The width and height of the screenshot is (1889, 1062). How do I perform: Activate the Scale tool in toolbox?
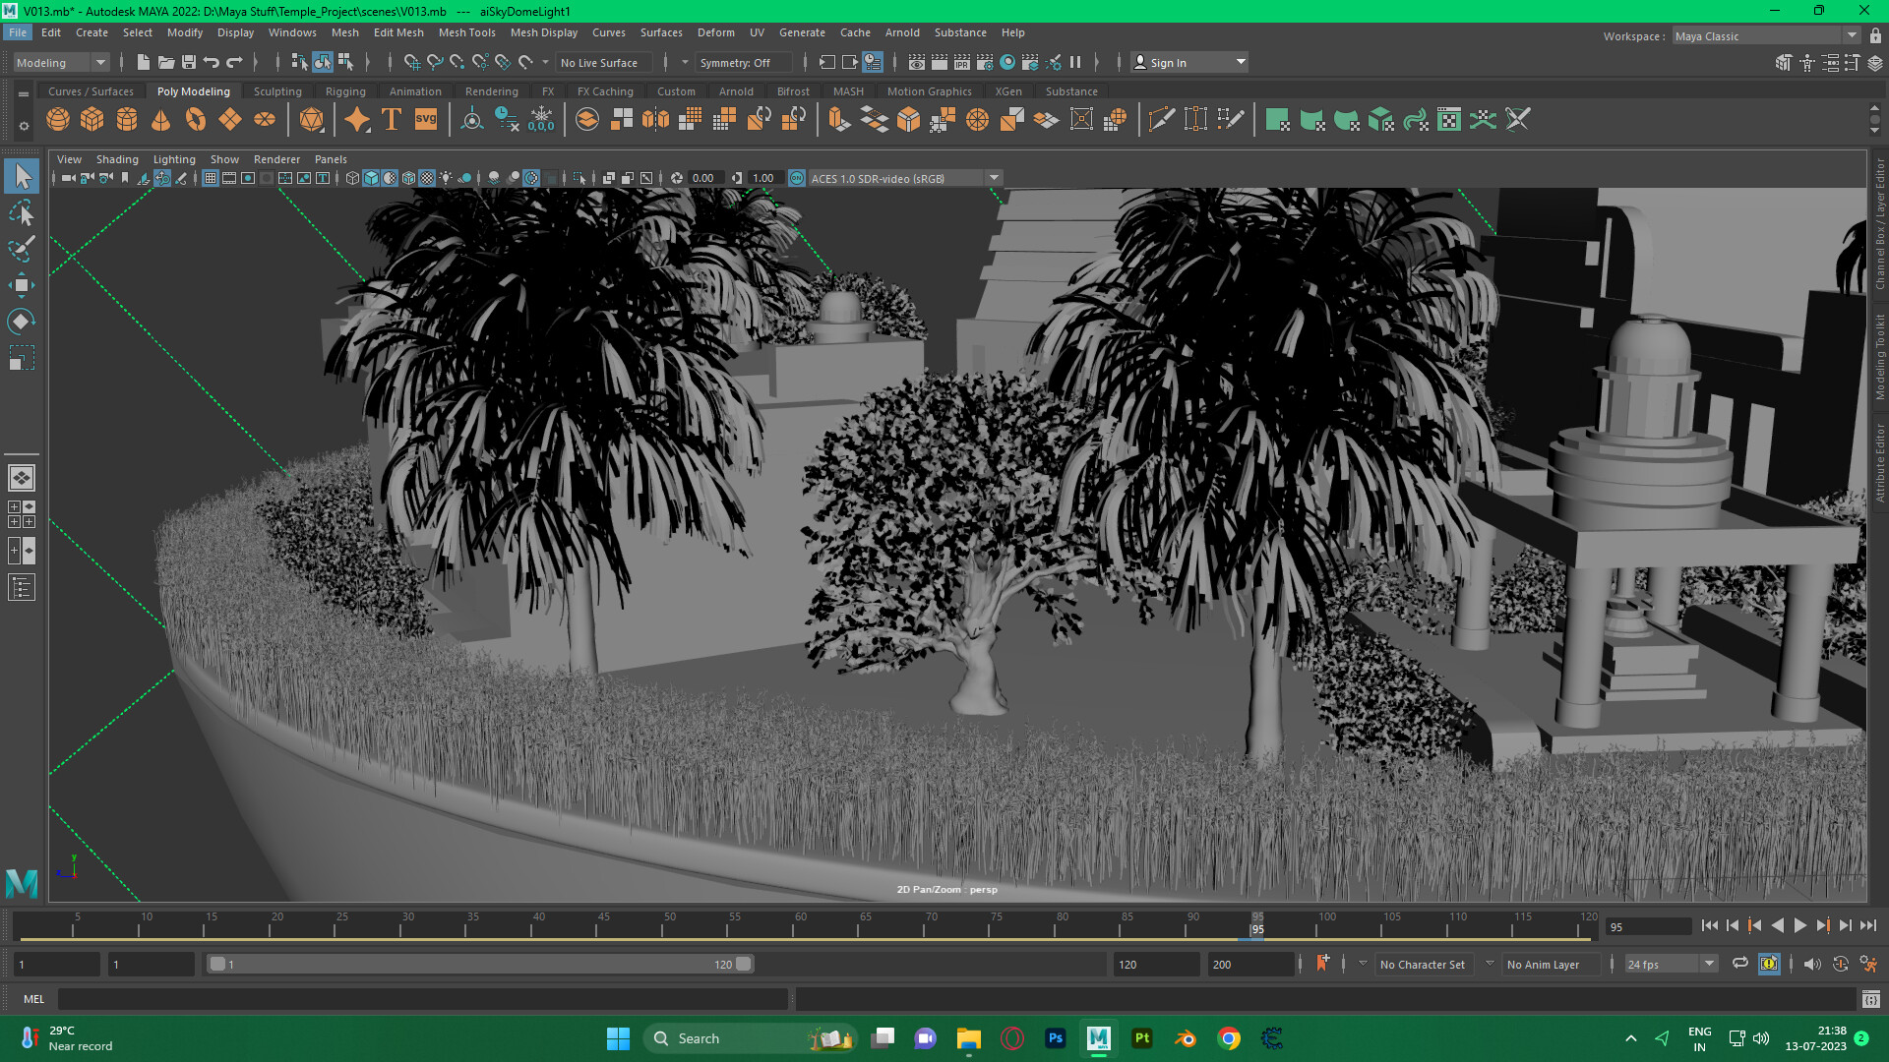coord(22,358)
